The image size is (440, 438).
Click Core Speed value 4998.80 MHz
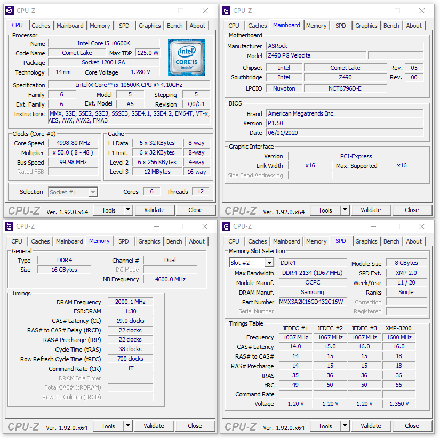click(73, 143)
